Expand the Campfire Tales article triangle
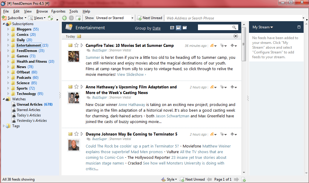The width and height of the screenshot is (309, 183). [x=82, y=45]
